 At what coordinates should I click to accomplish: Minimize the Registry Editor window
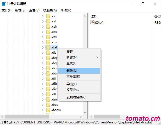pyautogui.click(x=131, y=4)
